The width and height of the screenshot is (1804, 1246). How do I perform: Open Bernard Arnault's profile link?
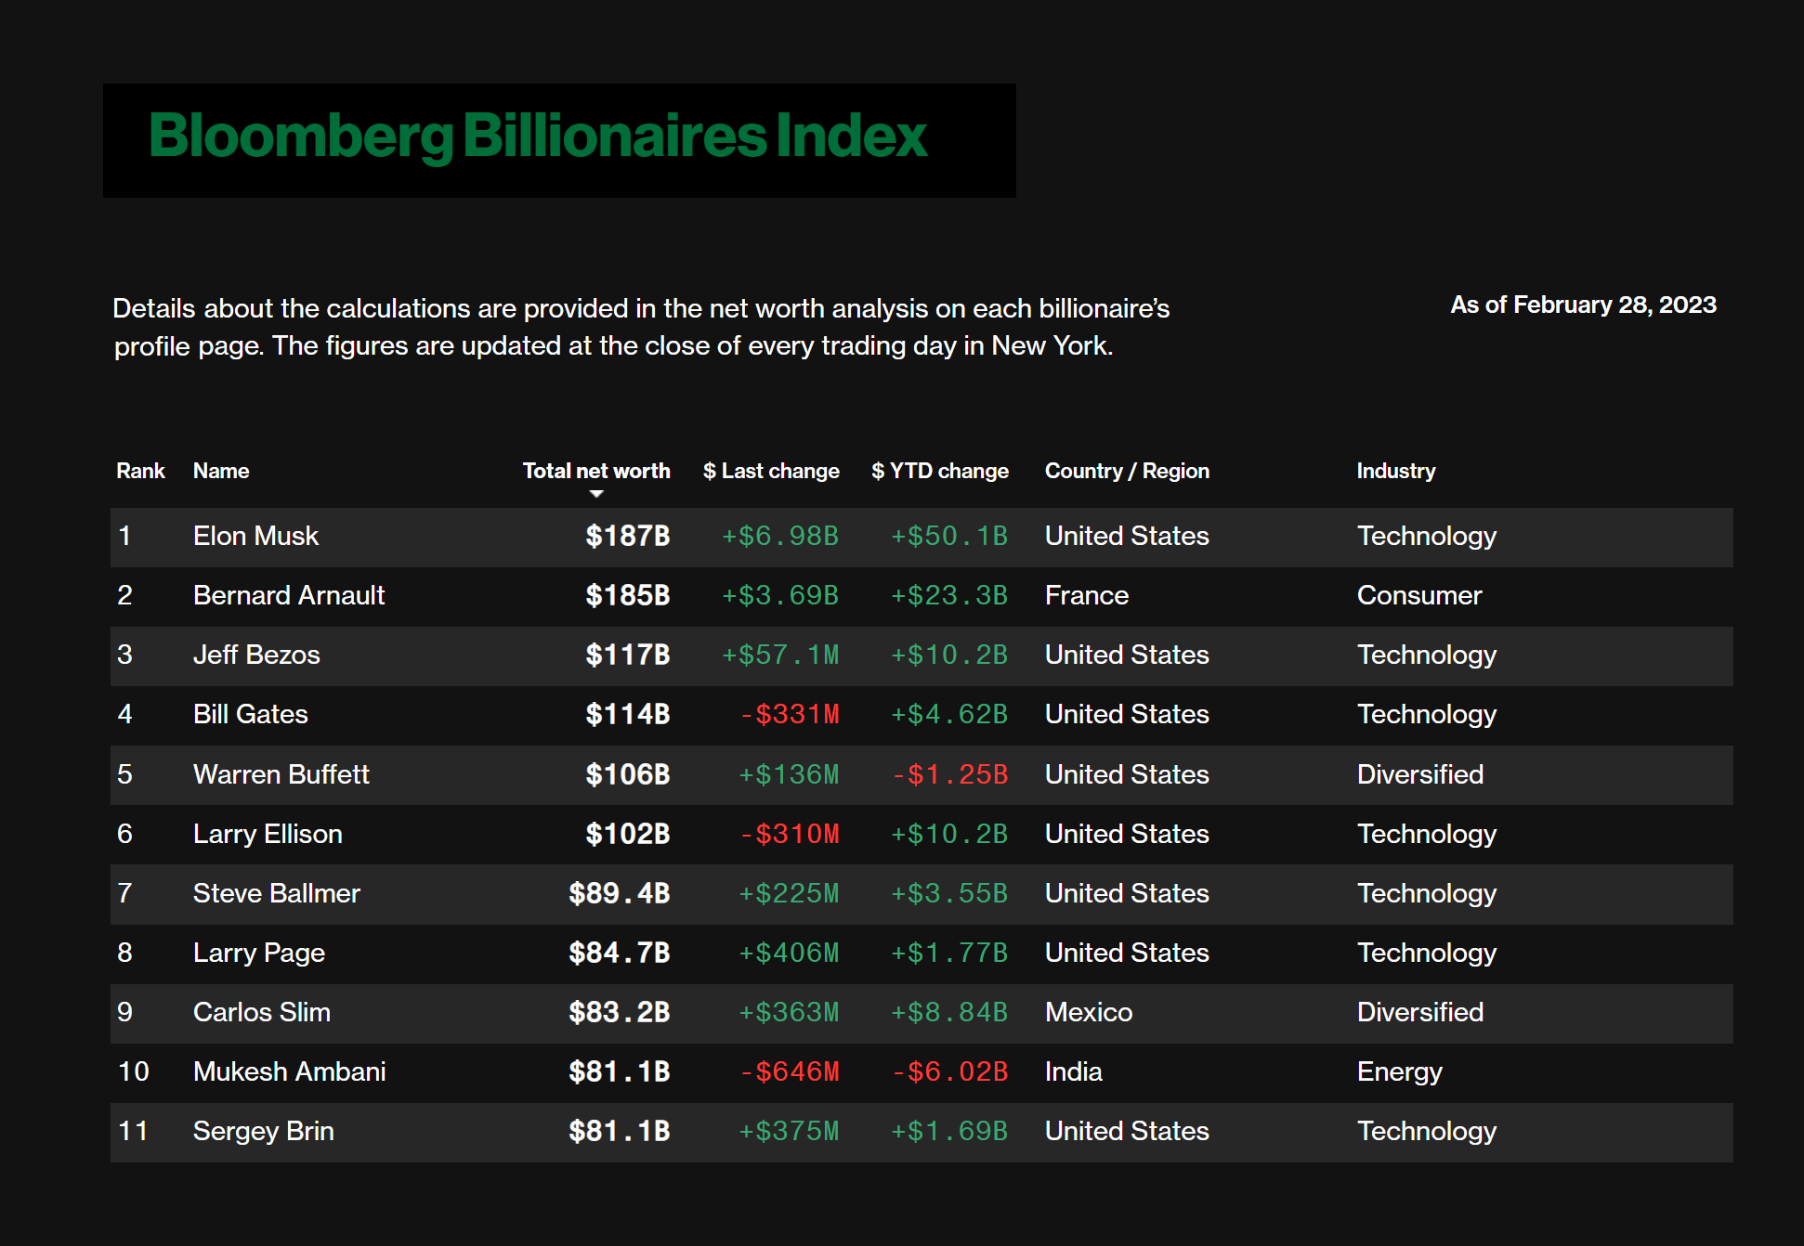pos(288,595)
